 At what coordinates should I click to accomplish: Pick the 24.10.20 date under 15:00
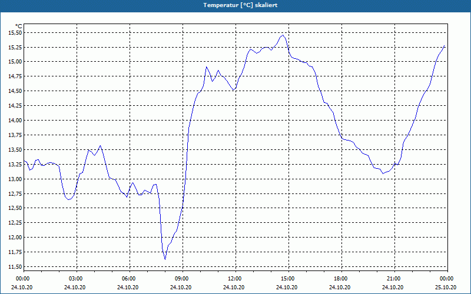point(287,287)
